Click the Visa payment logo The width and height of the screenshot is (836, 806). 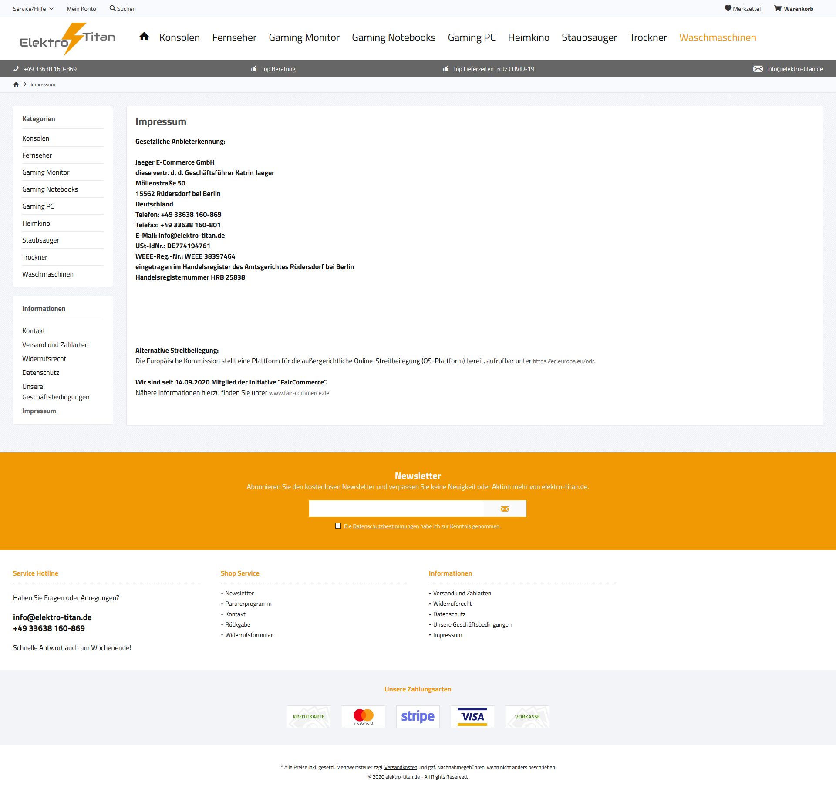pyautogui.click(x=472, y=717)
